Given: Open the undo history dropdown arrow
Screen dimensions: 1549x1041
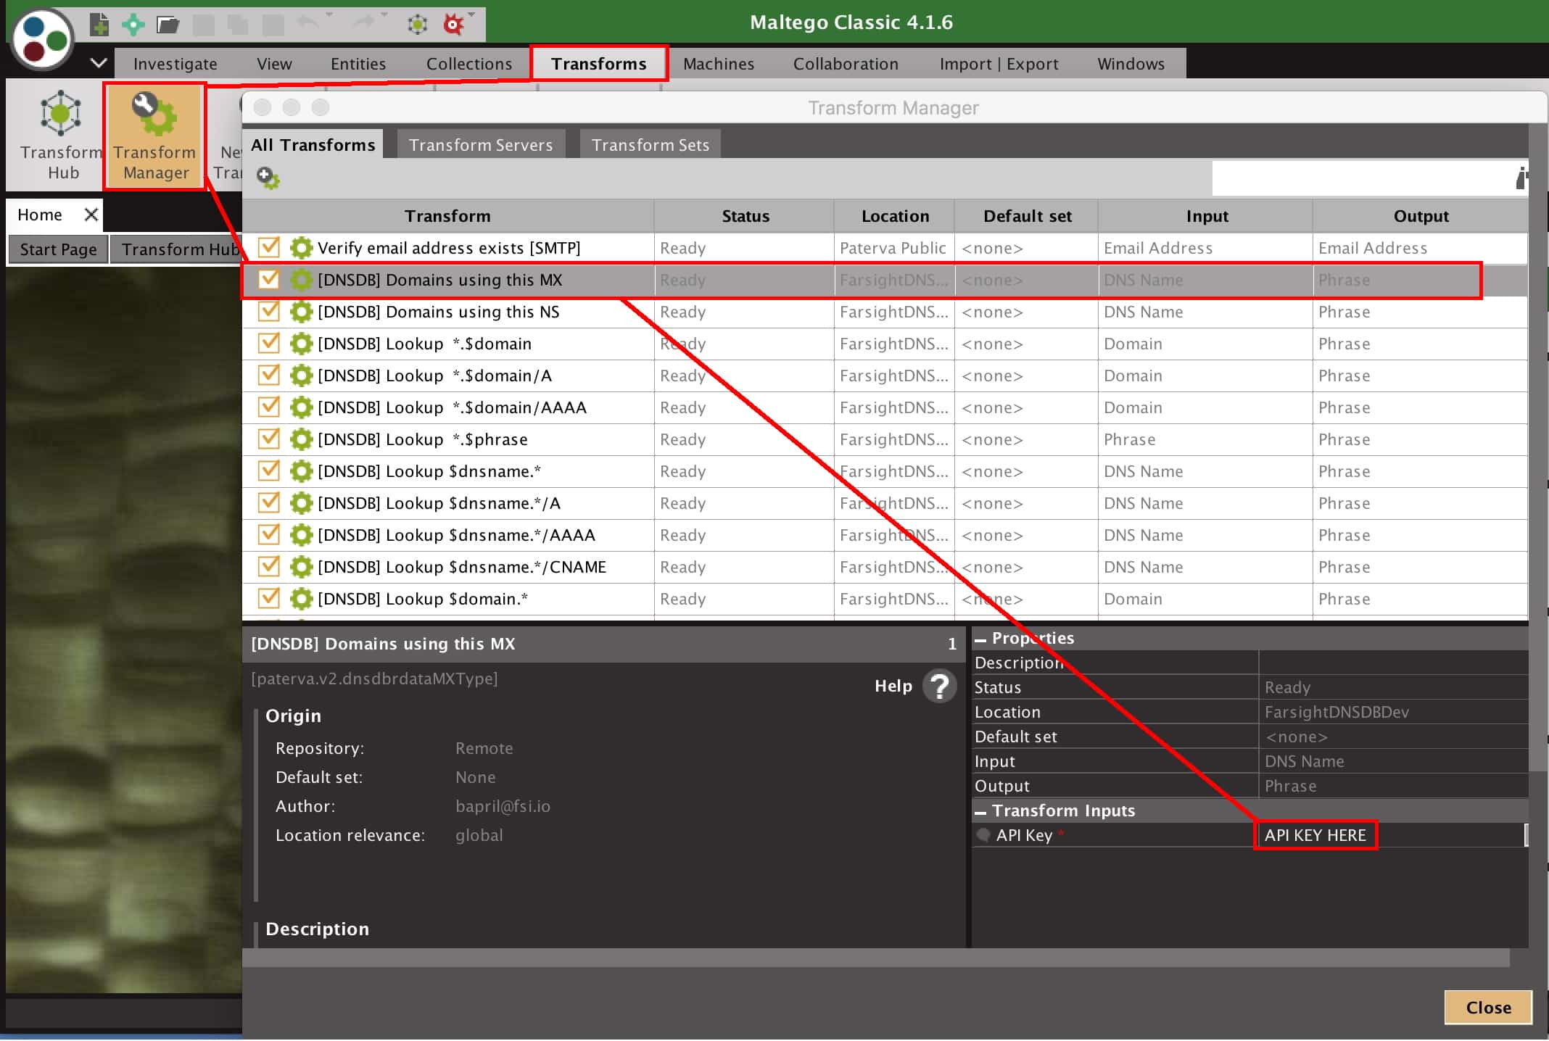Looking at the screenshot, I should 329,15.
